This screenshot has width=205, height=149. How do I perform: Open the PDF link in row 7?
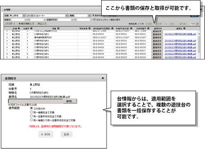coord(180,50)
